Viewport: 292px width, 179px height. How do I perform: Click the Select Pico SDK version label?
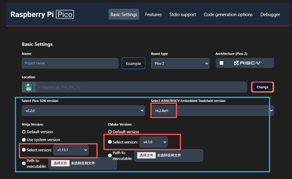(x=40, y=101)
